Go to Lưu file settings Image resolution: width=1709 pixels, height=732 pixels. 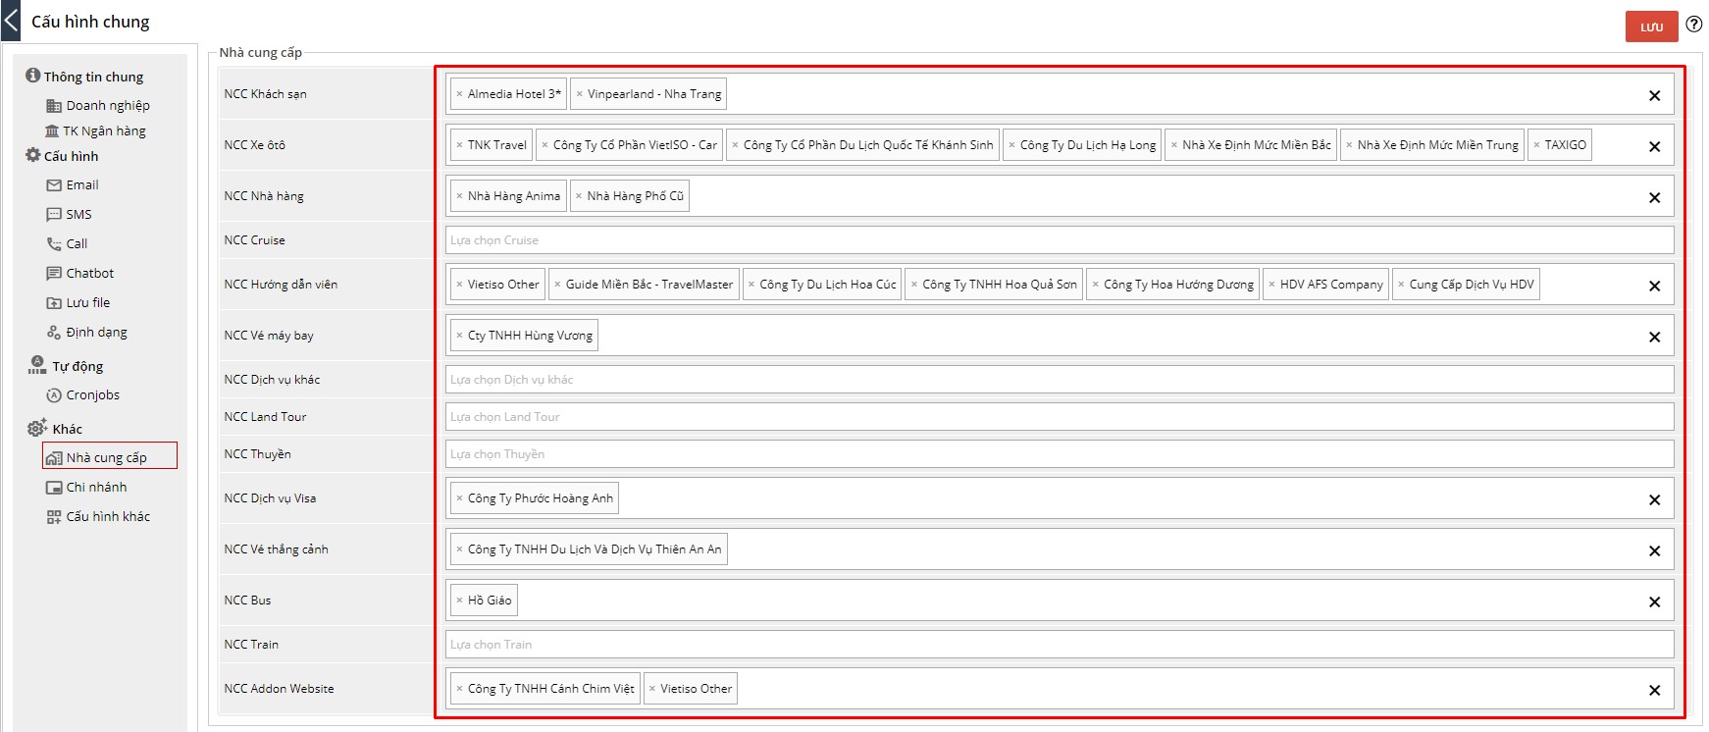[x=78, y=302]
